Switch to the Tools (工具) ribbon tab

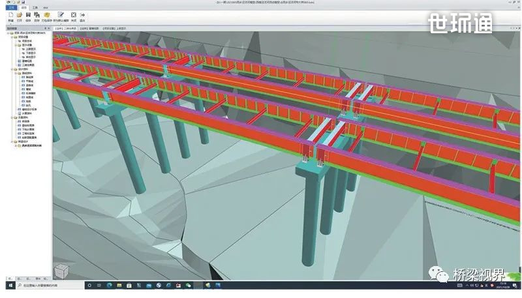(33, 7)
